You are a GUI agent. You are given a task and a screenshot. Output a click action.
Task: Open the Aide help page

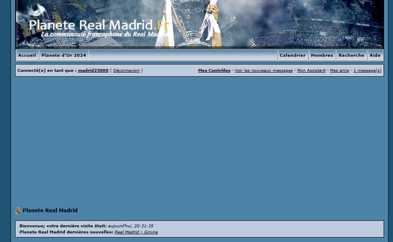pyautogui.click(x=375, y=56)
